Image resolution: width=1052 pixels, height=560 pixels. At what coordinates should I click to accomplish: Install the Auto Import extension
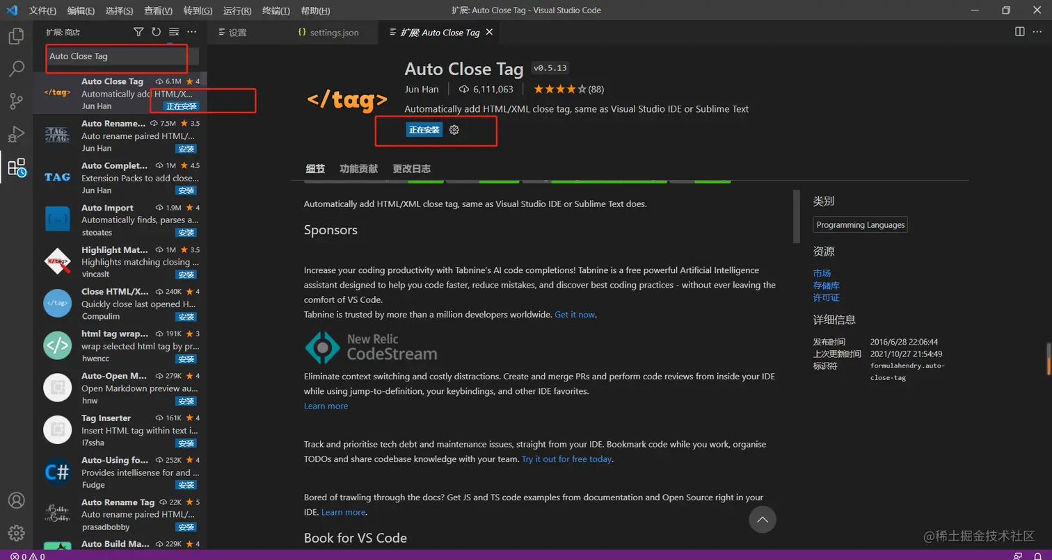coord(186,233)
